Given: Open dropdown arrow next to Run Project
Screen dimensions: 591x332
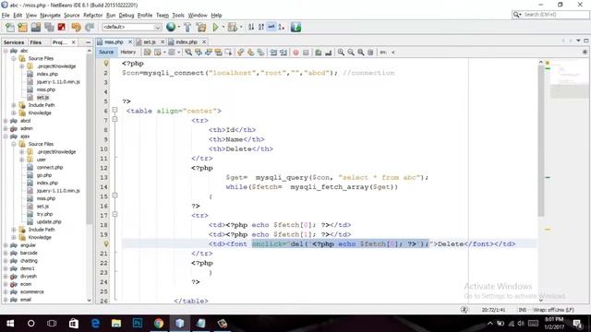Looking at the screenshot, I should click(223, 27).
